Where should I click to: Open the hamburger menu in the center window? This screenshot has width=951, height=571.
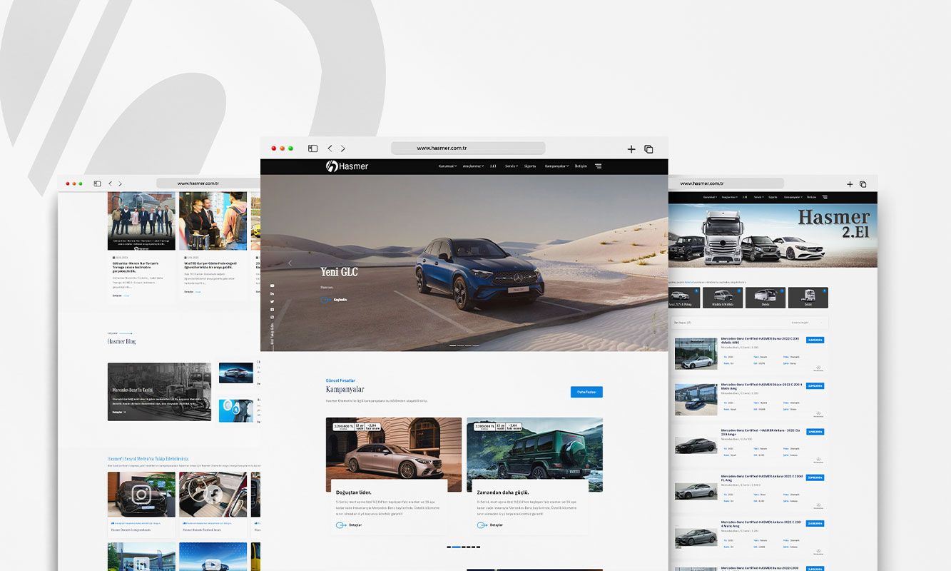tap(598, 166)
